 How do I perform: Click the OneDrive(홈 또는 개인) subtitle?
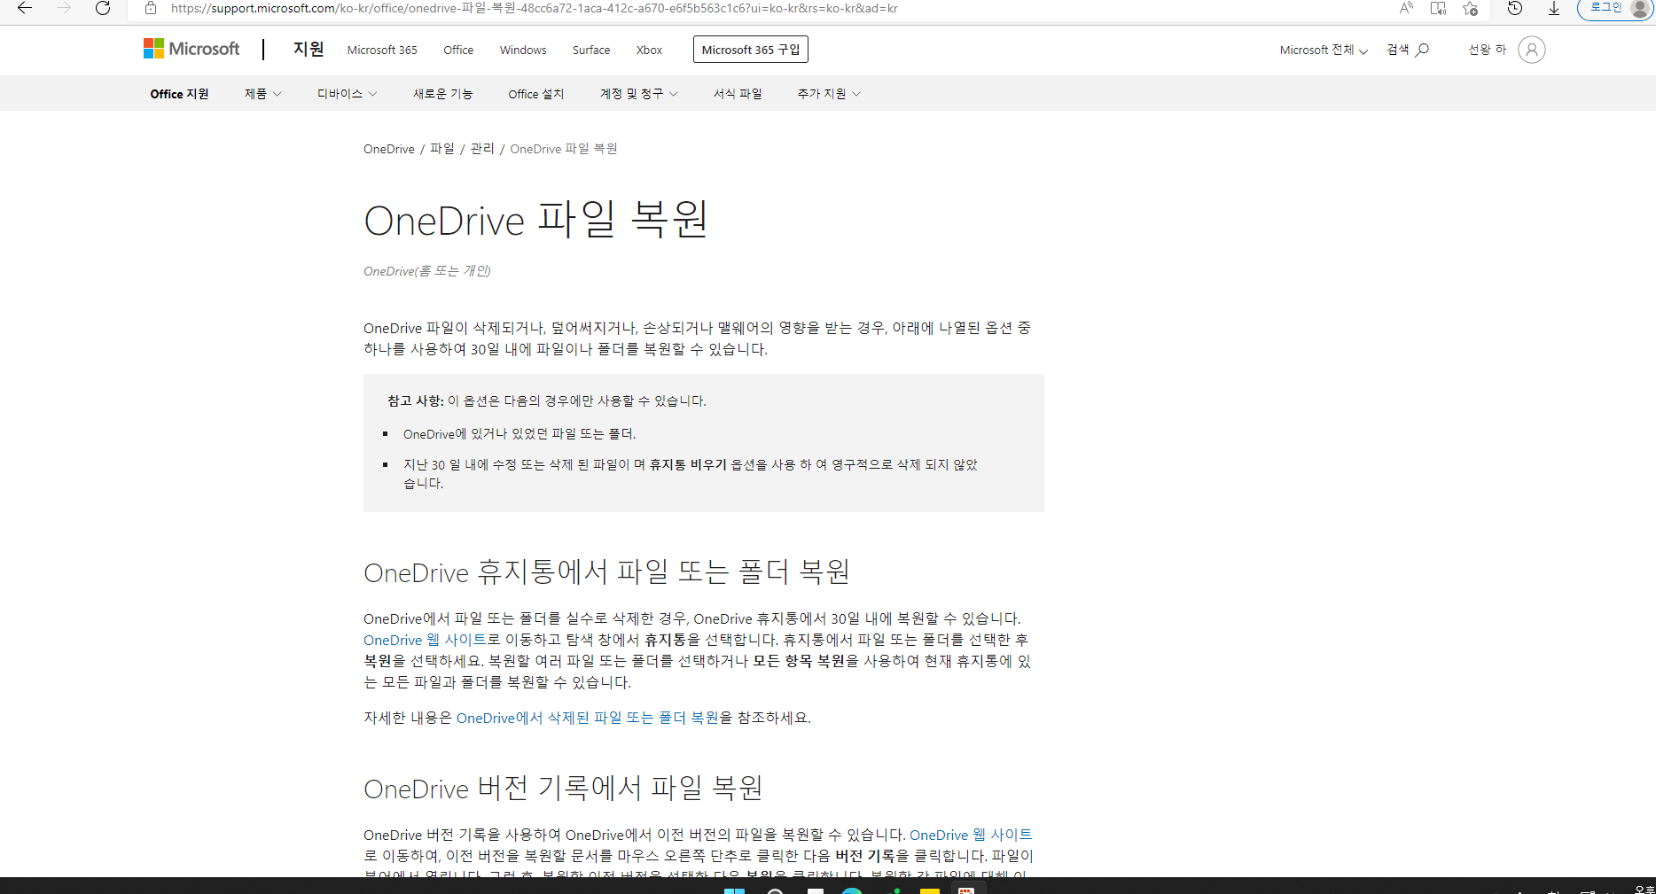coord(427,271)
